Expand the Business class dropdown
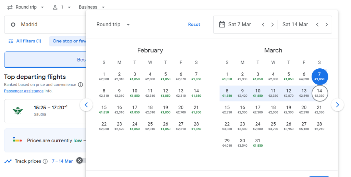 click(x=92, y=7)
